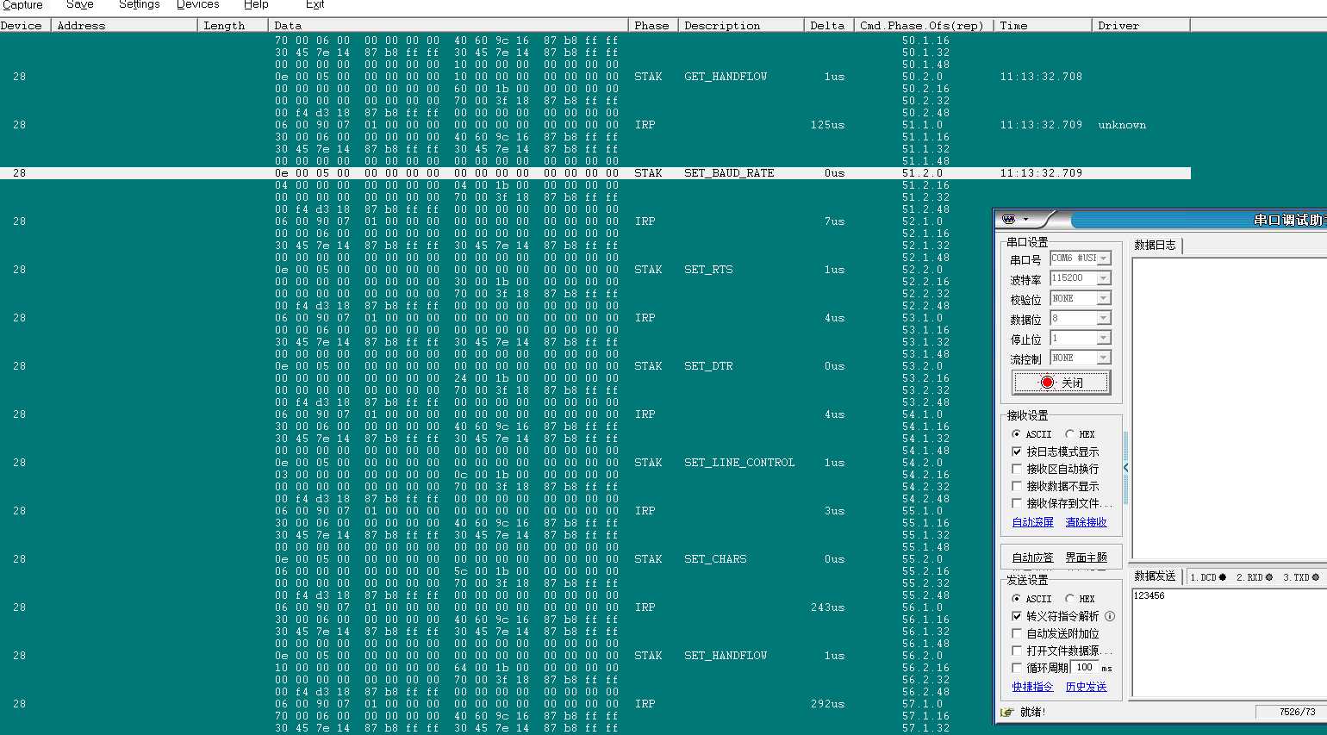1327x735 pixels.
Task: Click the TXD signal indicator light
Action: 1315,577
